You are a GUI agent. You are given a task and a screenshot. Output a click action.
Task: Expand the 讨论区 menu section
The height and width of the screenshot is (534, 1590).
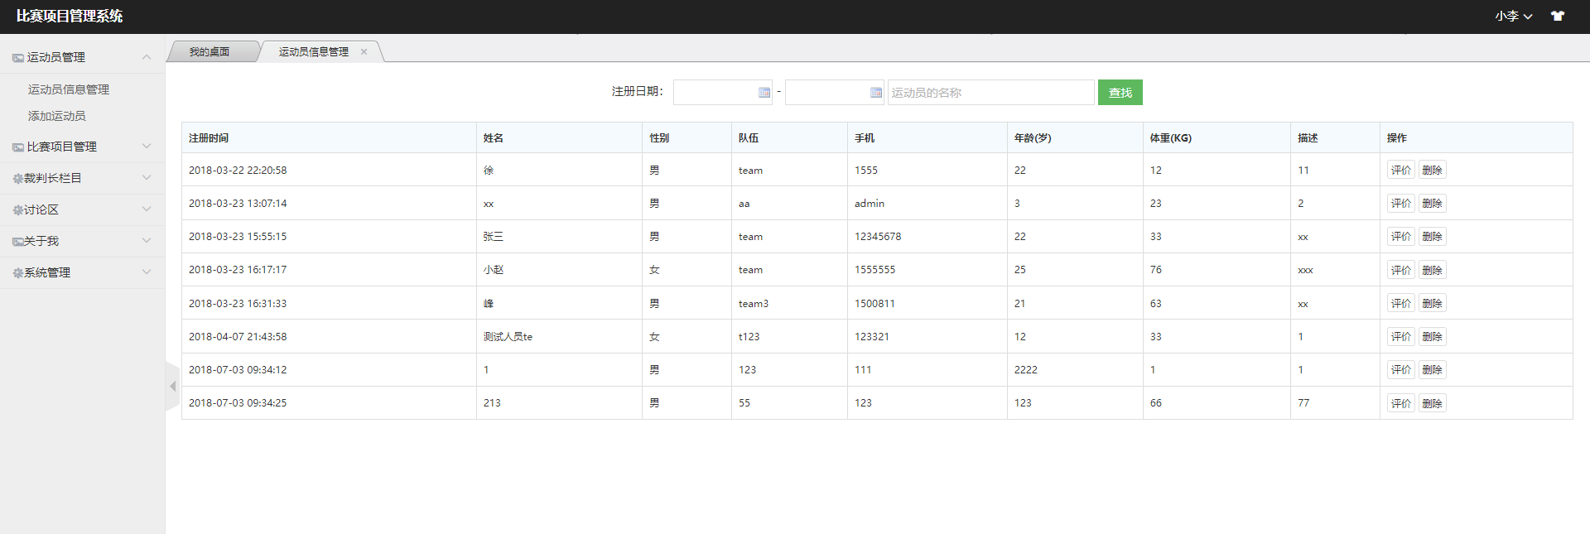tap(83, 209)
